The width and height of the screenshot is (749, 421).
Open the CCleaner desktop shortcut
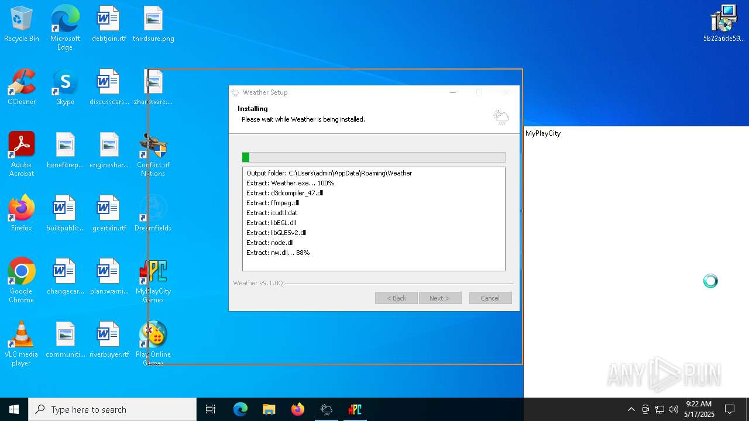tap(22, 87)
